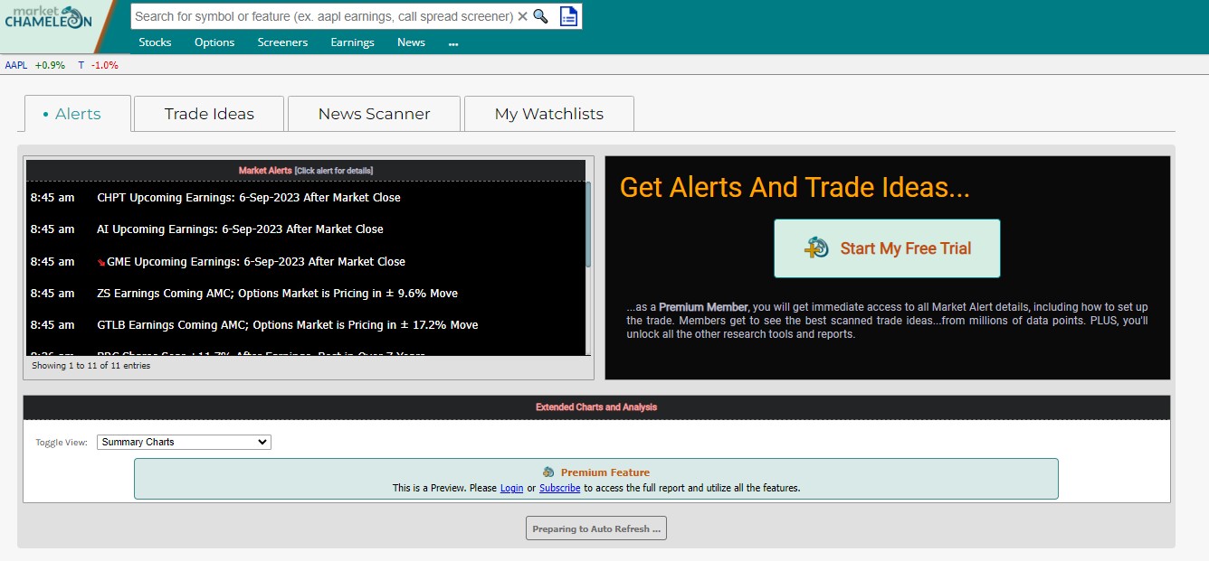The width and height of the screenshot is (1209, 561).
Task: Open GME Upcoming Earnings alert
Action: (256, 261)
